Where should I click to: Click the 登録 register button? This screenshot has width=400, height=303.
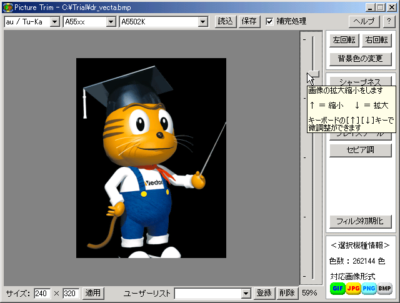(264, 293)
